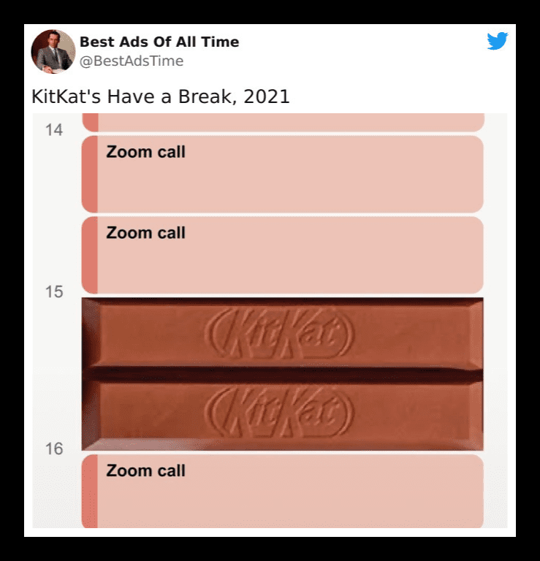The image size is (540, 561).
Task: Click the groove between the KitKat fingers
Action: pyautogui.click(x=282, y=374)
